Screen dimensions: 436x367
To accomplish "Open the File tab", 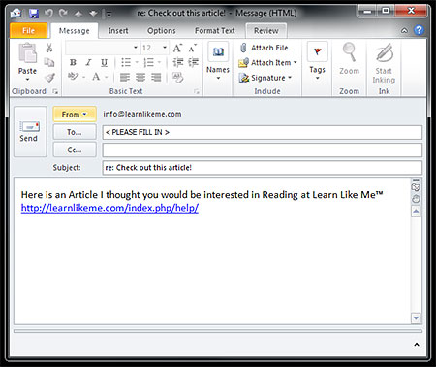I will coord(28,31).
